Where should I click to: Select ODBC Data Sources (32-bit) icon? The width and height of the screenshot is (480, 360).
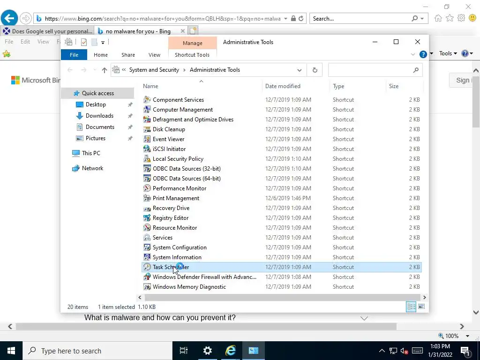[x=147, y=168]
